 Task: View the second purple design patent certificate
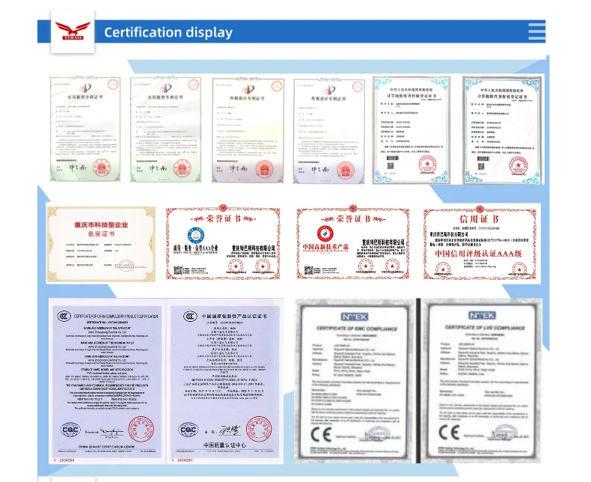click(x=329, y=131)
